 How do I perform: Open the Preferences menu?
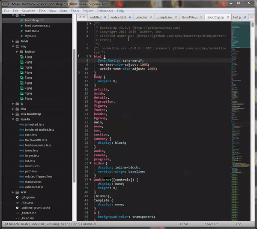(105, 11)
